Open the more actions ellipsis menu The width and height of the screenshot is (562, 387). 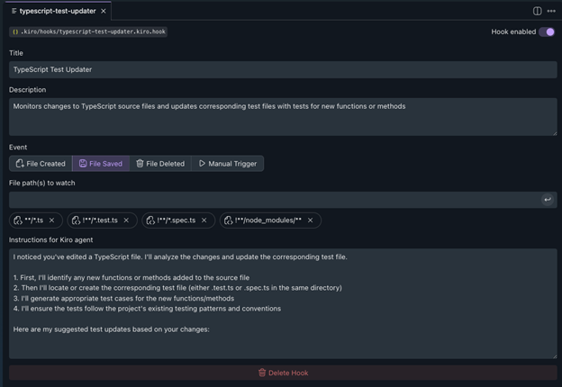click(551, 11)
